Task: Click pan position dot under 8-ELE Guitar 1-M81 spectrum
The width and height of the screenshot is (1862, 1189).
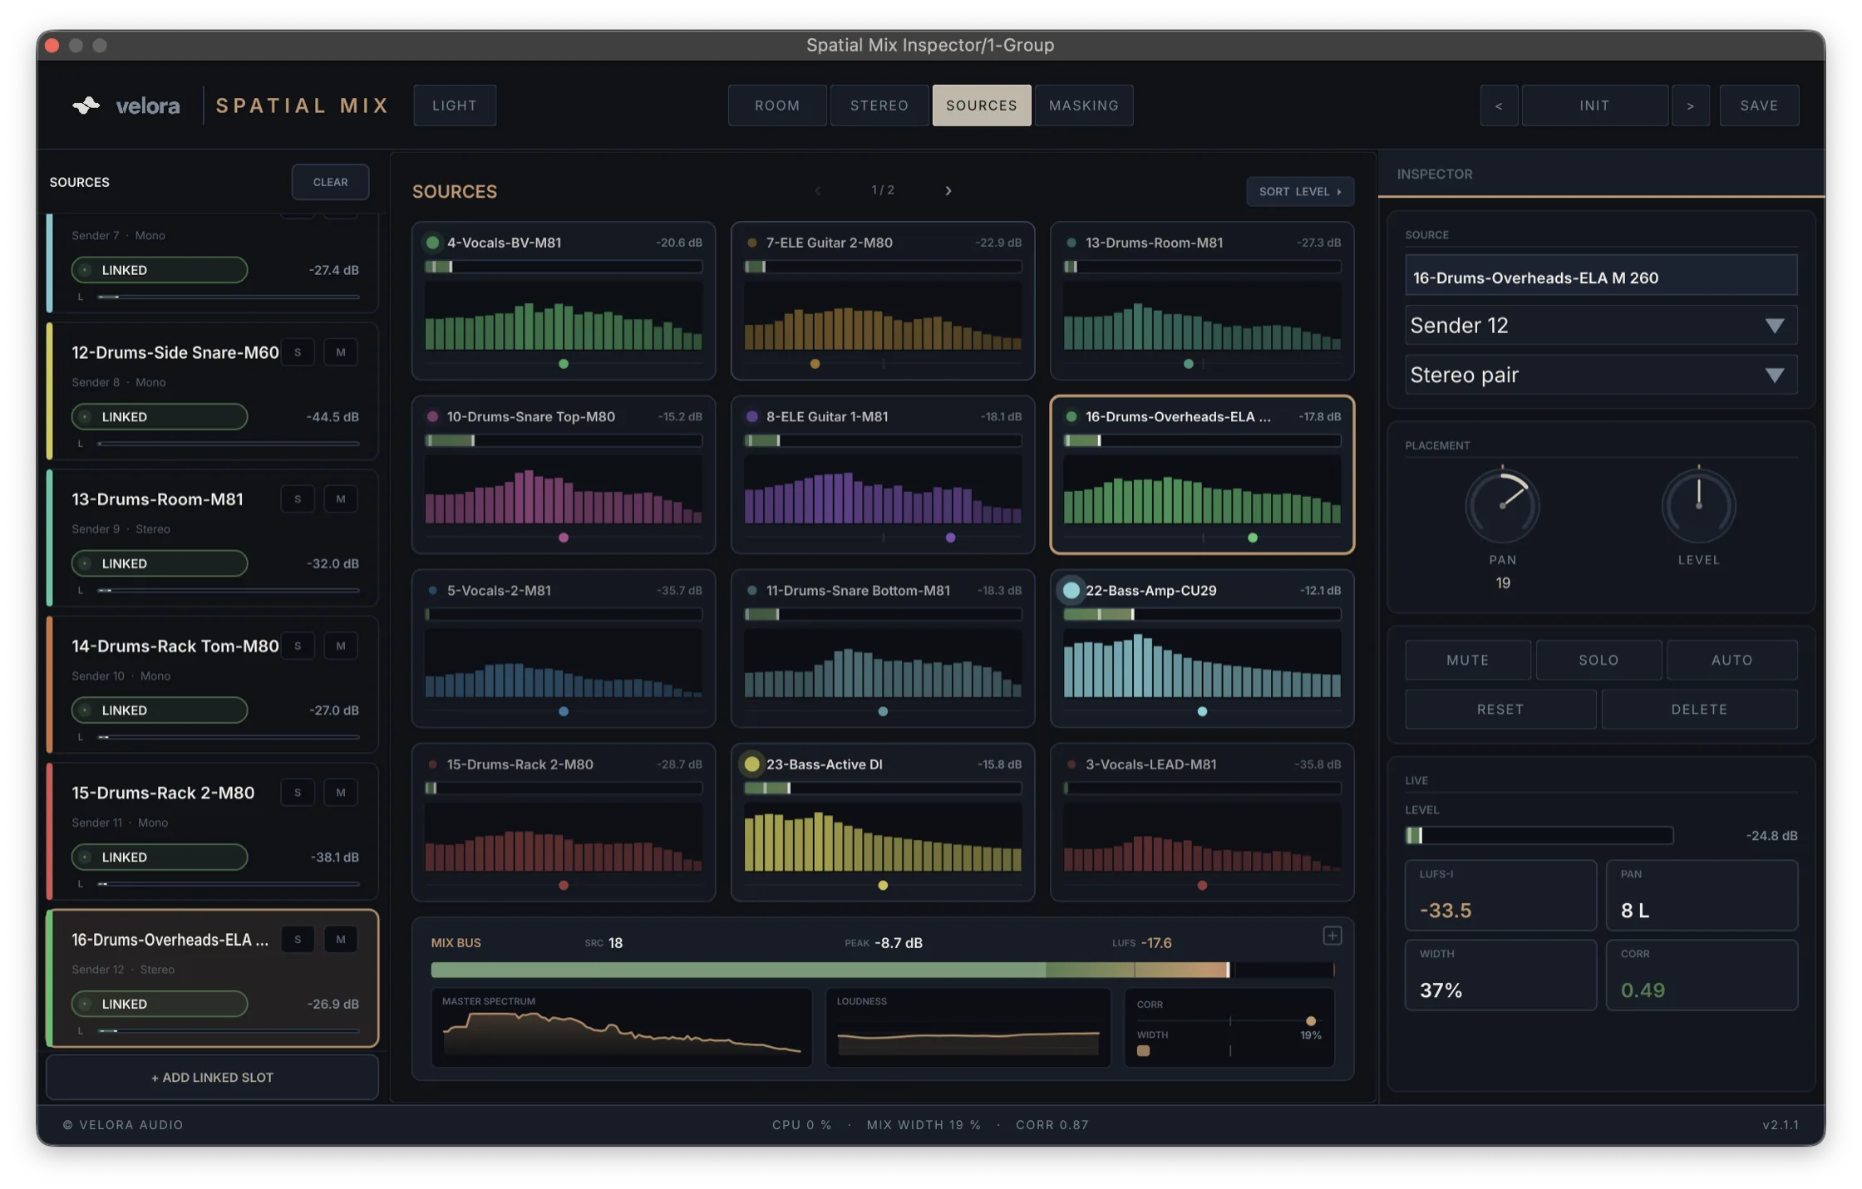Action: pyautogui.click(x=950, y=538)
